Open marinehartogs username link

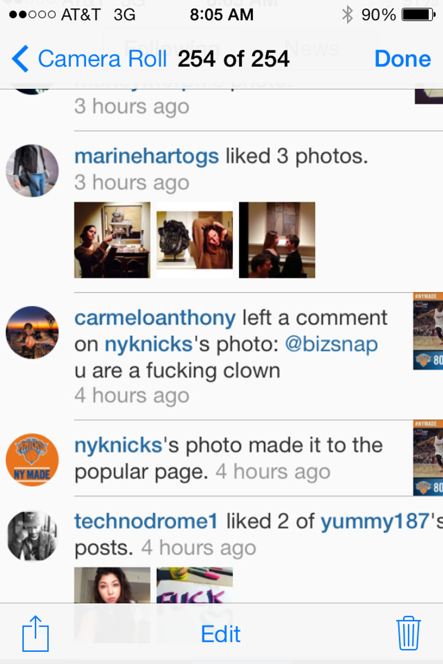click(x=147, y=156)
